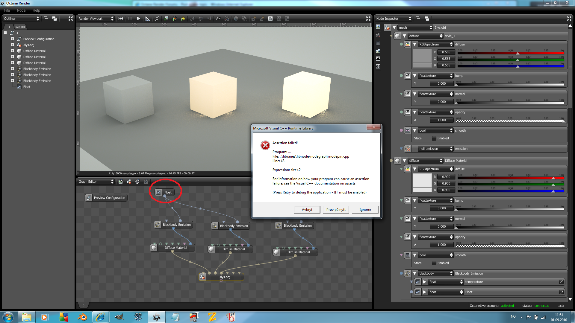Screen dimensions: 575x323
Task: Click the red R channel slider
Action: pyautogui.click(x=510, y=53)
